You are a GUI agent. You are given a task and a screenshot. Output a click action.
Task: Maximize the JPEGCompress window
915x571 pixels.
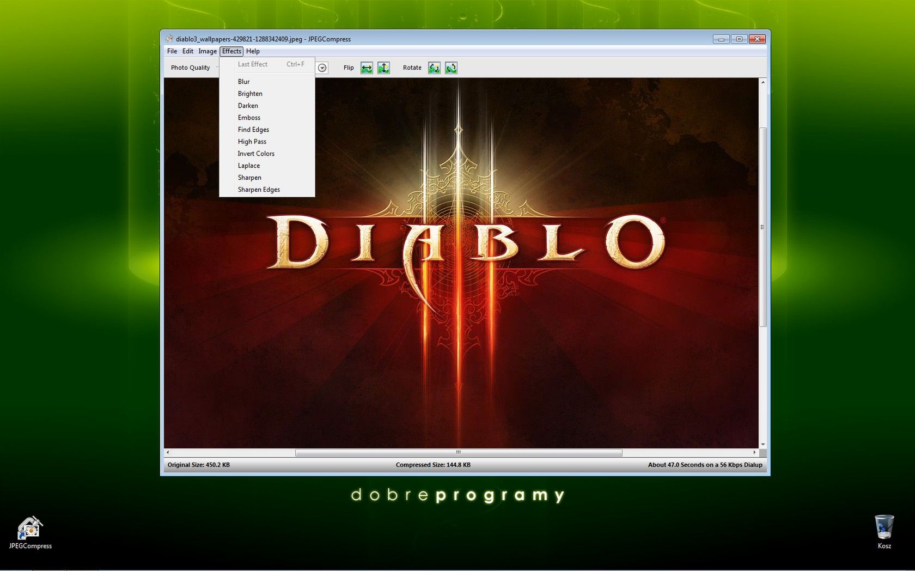point(739,39)
